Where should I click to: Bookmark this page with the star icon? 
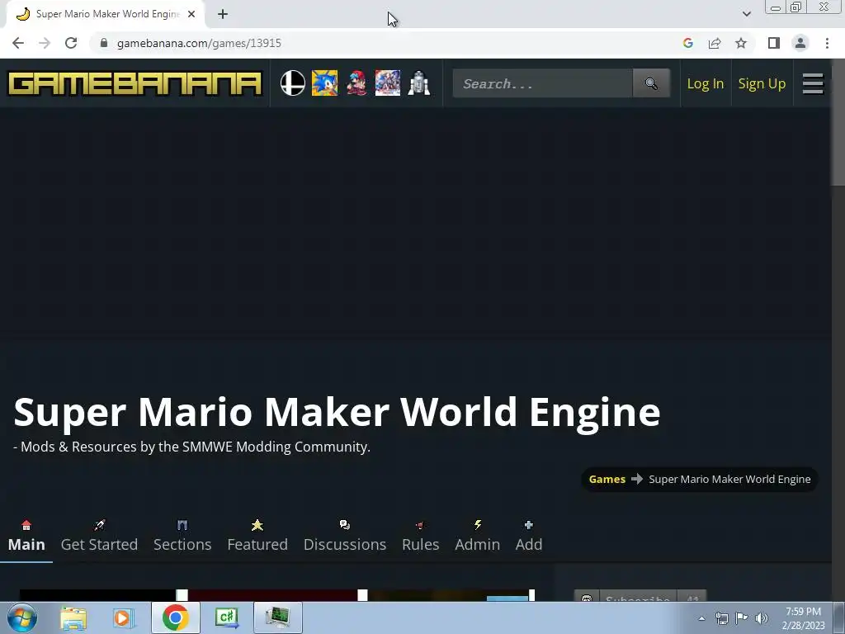741,43
